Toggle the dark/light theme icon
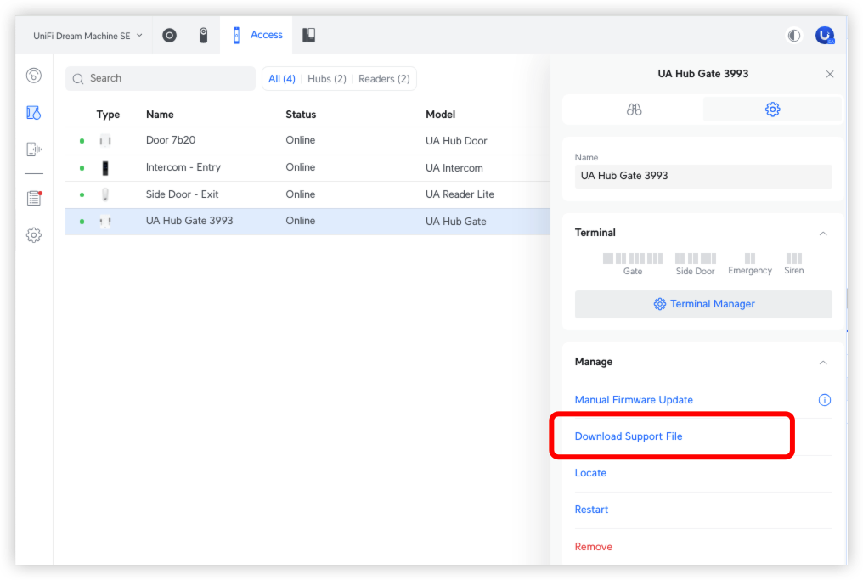 click(x=794, y=36)
